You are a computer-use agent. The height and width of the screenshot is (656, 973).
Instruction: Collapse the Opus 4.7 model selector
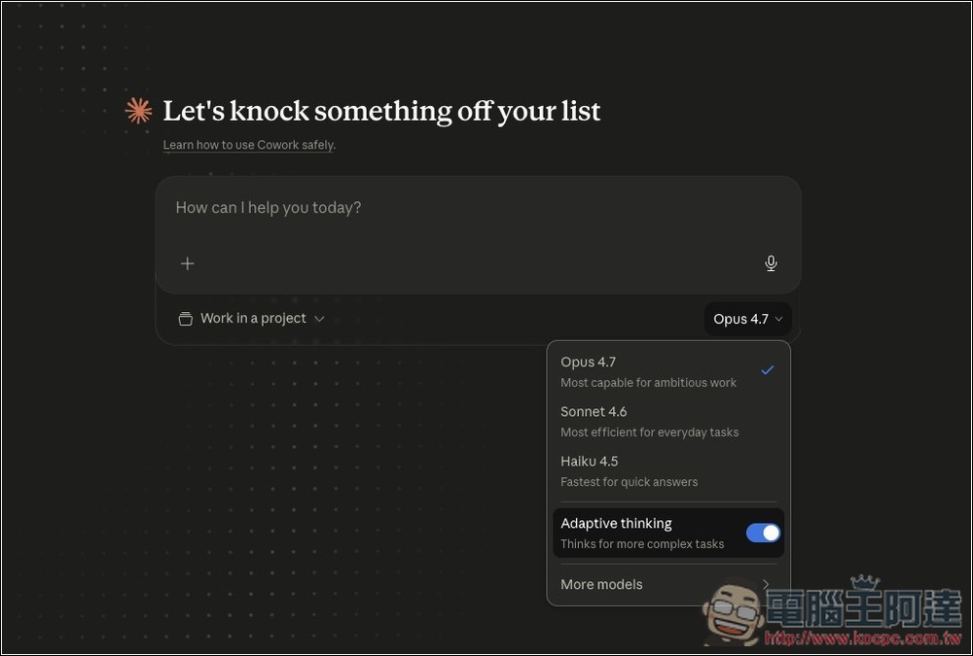click(x=747, y=319)
